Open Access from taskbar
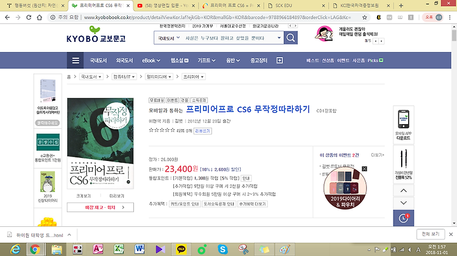457x256 pixels. 98,249
